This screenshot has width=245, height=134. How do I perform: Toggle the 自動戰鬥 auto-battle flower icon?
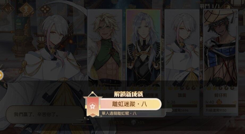pyautogui.click(x=45, y=9)
